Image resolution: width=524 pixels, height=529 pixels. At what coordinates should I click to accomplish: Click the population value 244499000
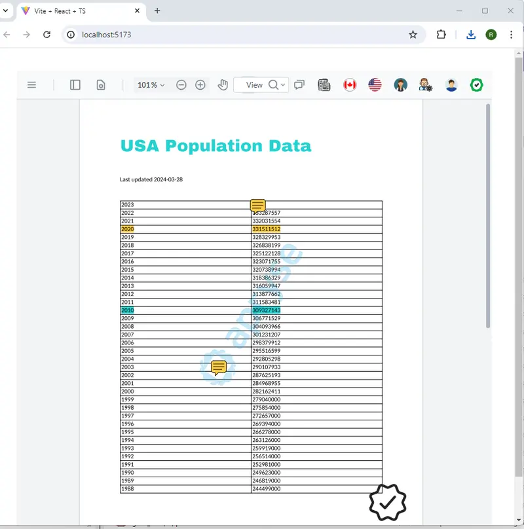coord(267,489)
